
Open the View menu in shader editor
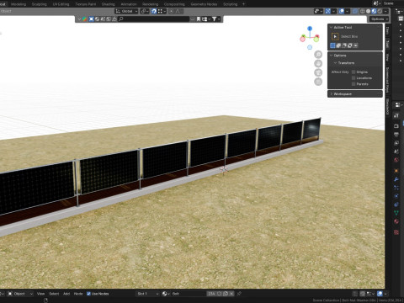click(40, 294)
